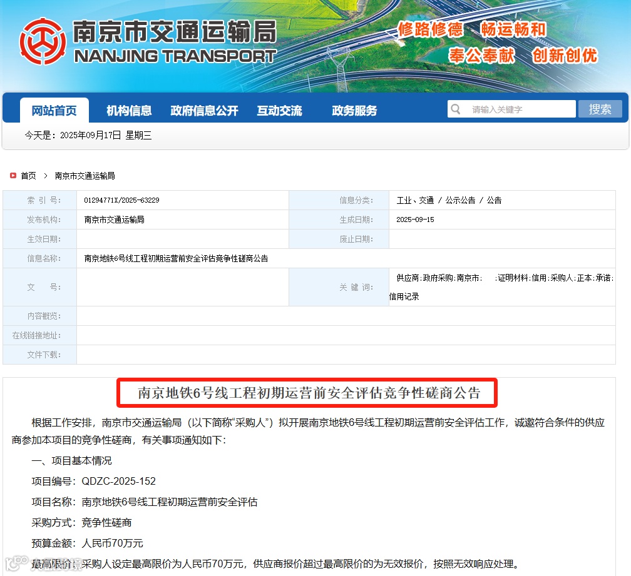Click the 信用记录 keyword text
631x576 pixels.
pos(404,296)
